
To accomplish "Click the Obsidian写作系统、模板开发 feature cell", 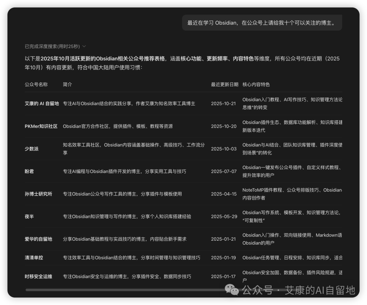I will (292, 216).
